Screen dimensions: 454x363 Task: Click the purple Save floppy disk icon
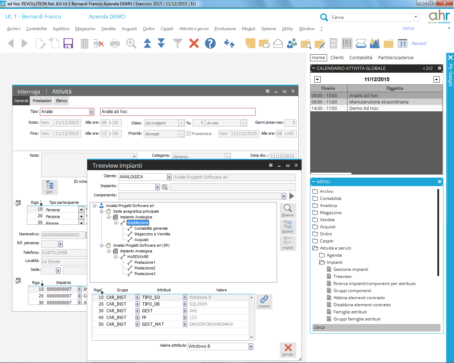click(x=68, y=43)
